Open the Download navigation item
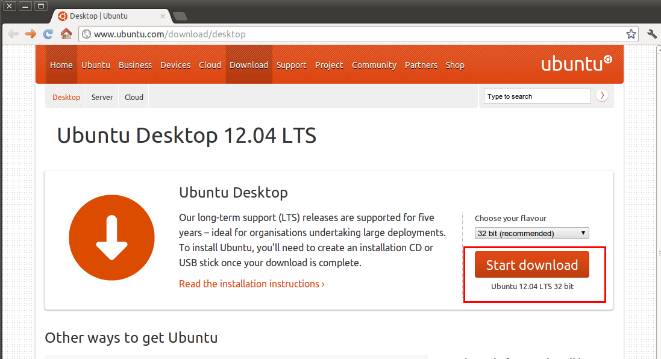 pos(249,65)
